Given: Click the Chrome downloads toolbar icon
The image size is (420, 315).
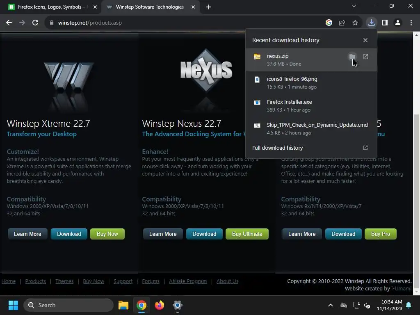Looking at the screenshot, I should pyautogui.click(x=372, y=23).
